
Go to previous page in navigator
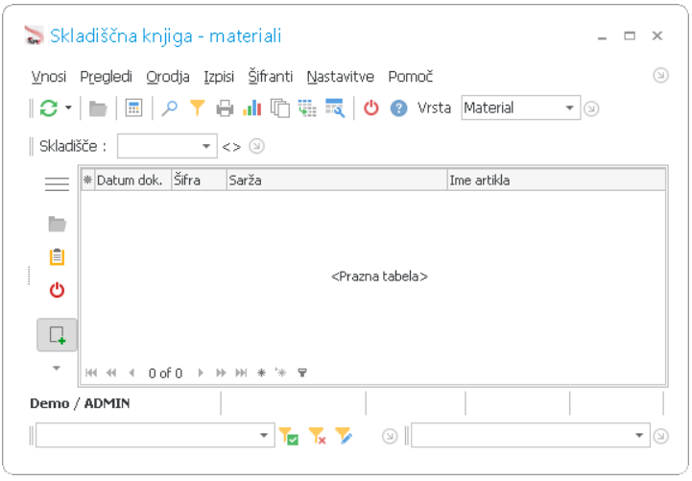(111, 373)
